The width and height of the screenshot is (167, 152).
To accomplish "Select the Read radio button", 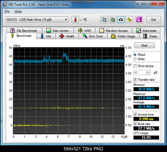I will click(135, 55).
